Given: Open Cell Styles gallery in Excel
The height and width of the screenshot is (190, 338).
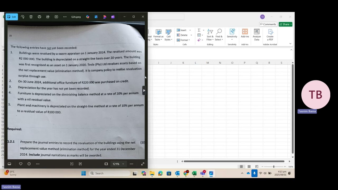Looking at the screenshot, I should [x=168, y=35].
